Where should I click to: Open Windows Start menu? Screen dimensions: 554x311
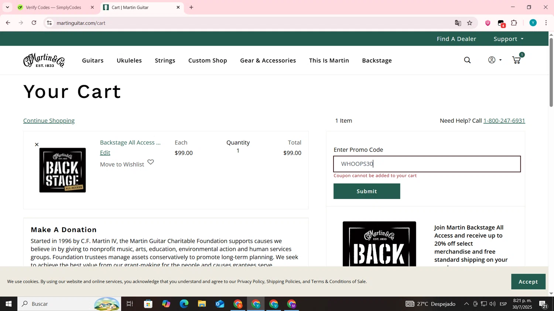8,304
